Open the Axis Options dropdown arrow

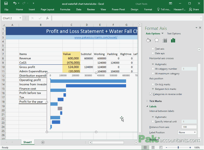coord(162,33)
